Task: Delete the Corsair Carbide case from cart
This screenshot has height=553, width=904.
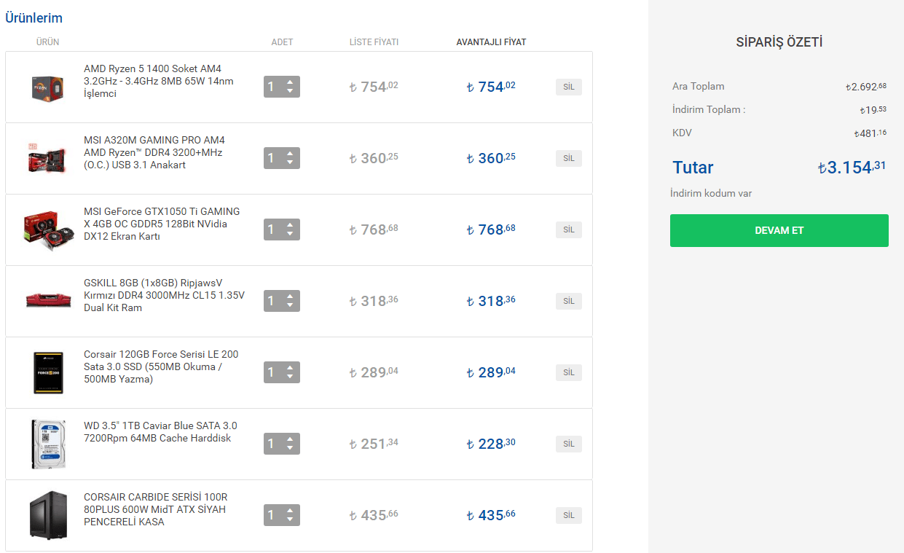Action: [x=568, y=516]
